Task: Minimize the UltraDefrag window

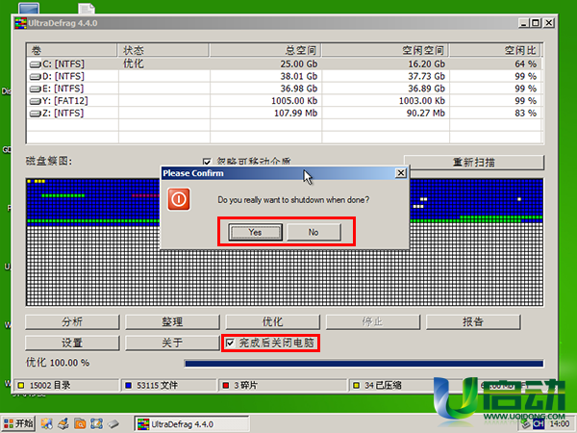Action: click(x=524, y=23)
